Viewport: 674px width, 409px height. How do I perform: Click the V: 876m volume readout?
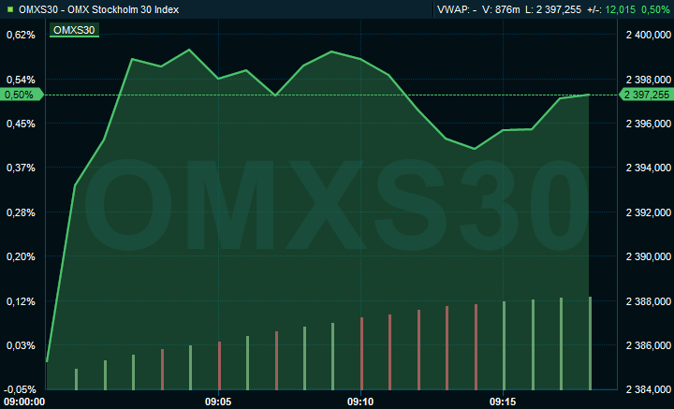pyautogui.click(x=501, y=9)
